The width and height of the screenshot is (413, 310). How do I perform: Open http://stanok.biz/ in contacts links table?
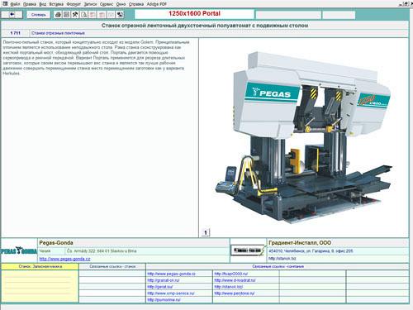click(229, 287)
